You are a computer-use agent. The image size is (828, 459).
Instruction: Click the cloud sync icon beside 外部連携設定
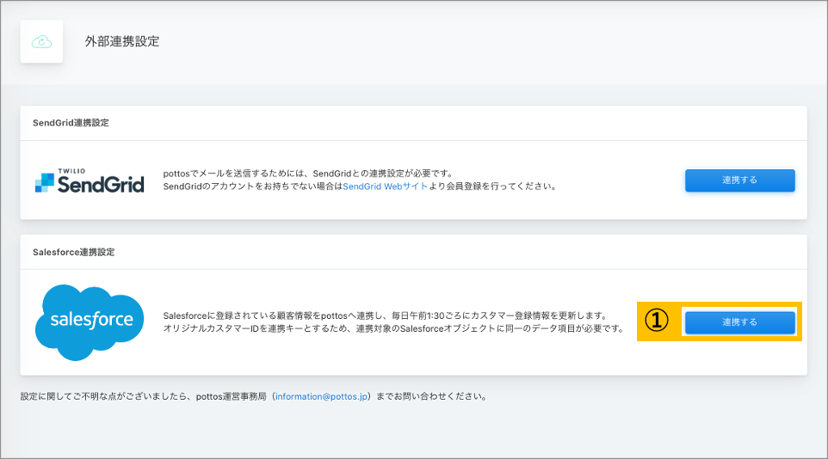coord(41,41)
